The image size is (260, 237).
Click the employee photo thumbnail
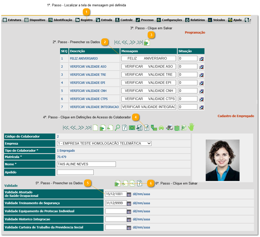pos(223,160)
